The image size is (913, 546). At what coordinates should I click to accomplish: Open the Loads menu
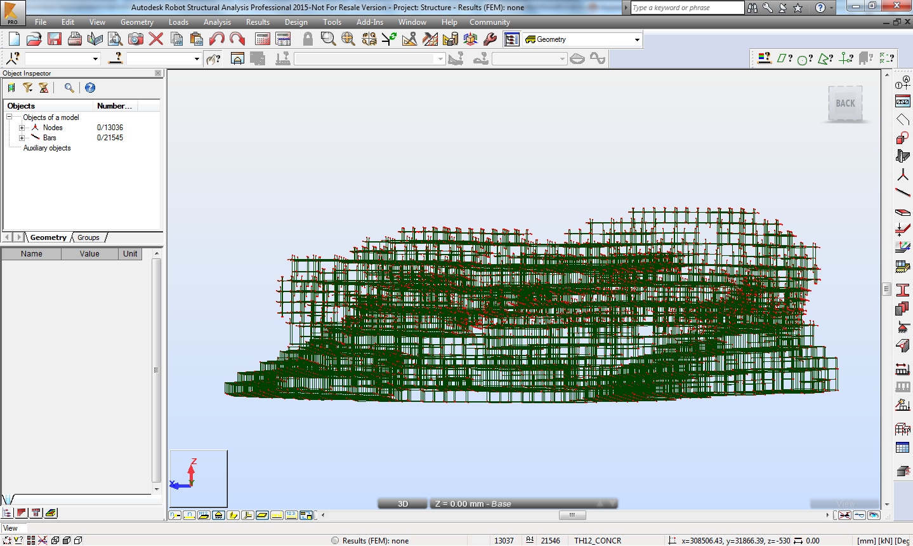click(x=178, y=22)
